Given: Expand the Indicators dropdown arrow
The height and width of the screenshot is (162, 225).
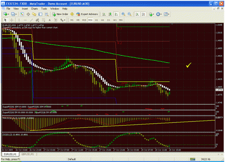Looking at the screenshot, I should [x=153, y=14].
